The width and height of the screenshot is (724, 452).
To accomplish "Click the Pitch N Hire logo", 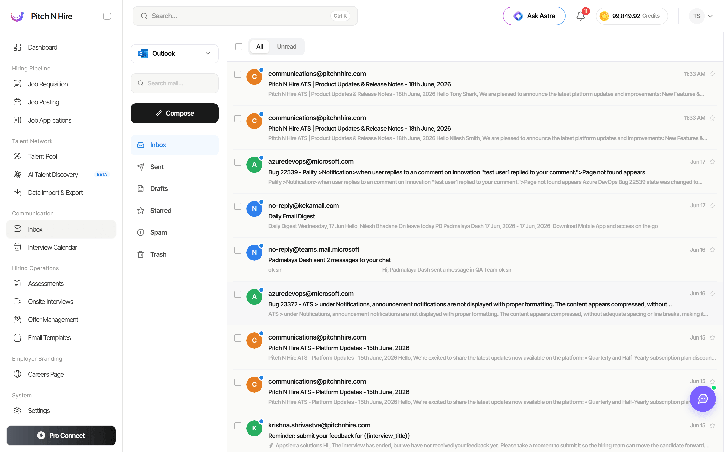I will click(17, 16).
